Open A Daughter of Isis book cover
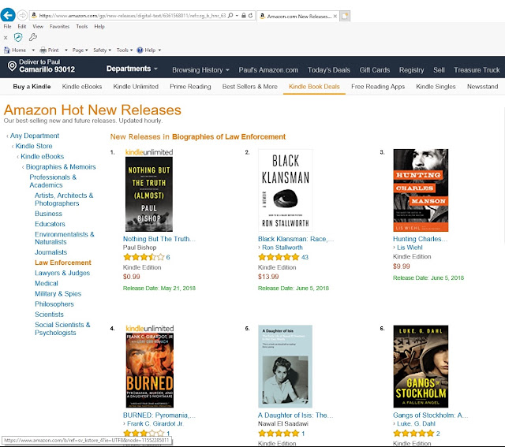 [x=286, y=367]
